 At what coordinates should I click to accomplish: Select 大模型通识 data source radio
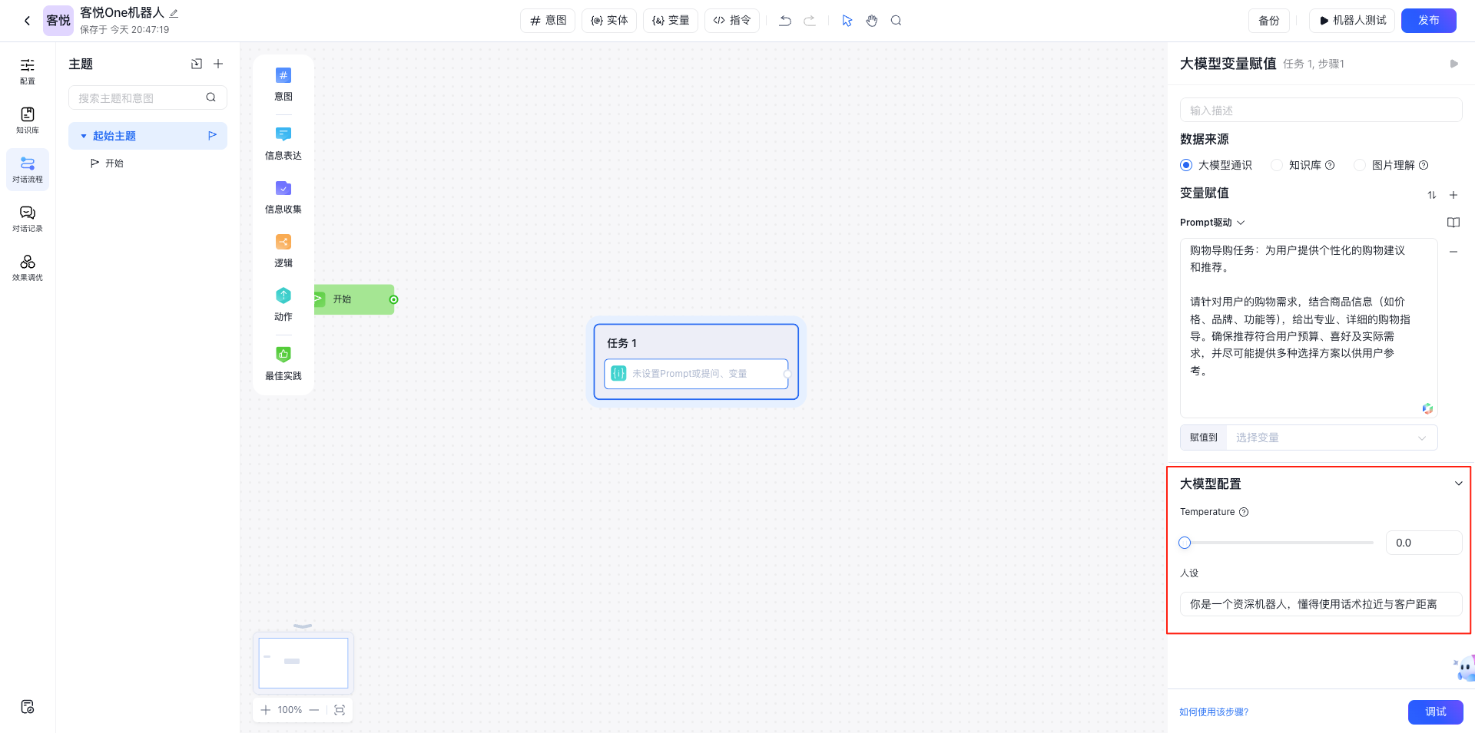pyautogui.click(x=1186, y=165)
